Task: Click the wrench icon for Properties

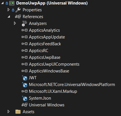Action: click(18, 10)
